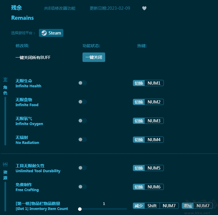Click 切换 label beside NUM4
The width and height of the screenshot is (218, 215).
[139, 140]
